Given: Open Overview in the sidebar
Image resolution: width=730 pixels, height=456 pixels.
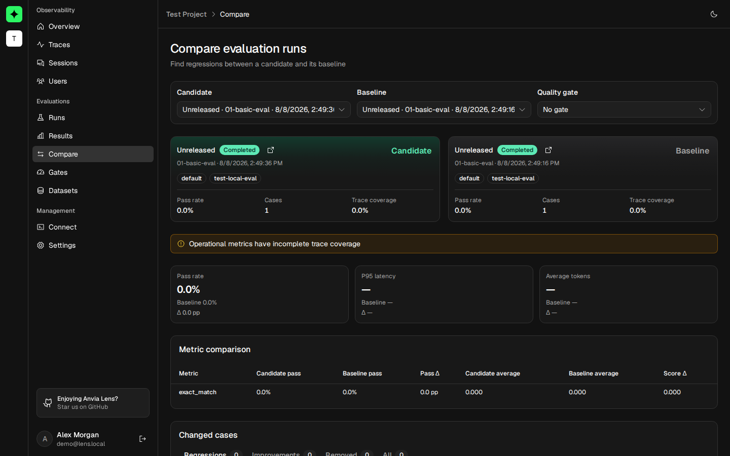Looking at the screenshot, I should click(x=93, y=26).
